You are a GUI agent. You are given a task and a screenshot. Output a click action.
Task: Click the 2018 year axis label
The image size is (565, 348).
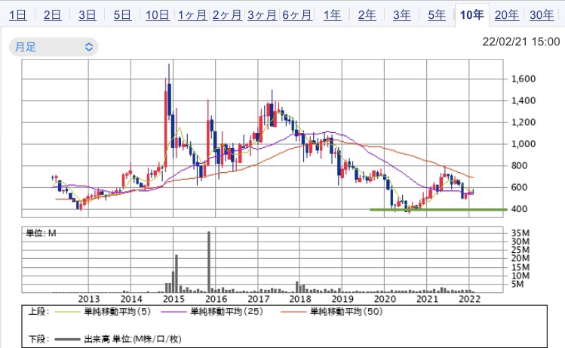tap(300, 299)
